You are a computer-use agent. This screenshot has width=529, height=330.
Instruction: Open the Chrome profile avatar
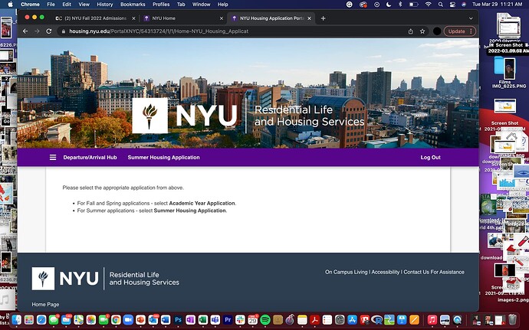[437, 31]
